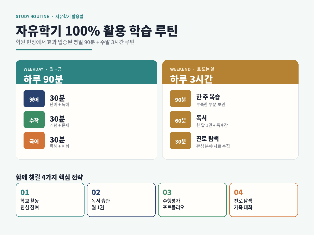This screenshot has height=235, width=314.
Task: Click the 30분 개념 + 문제 text
Action: (x=59, y=121)
